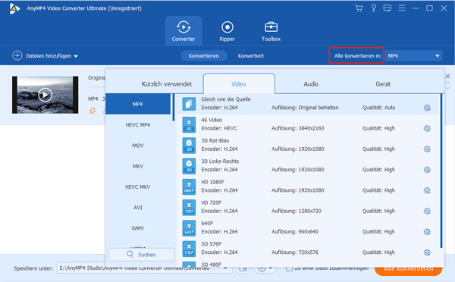Open the Alle konvertieren in MP4 dropdown
The width and height of the screenshot is (455, 282).
413,55
